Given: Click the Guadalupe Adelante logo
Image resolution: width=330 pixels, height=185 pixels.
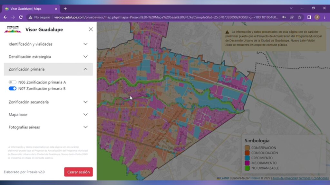Looking at the screenshot, I should (13, 30).
